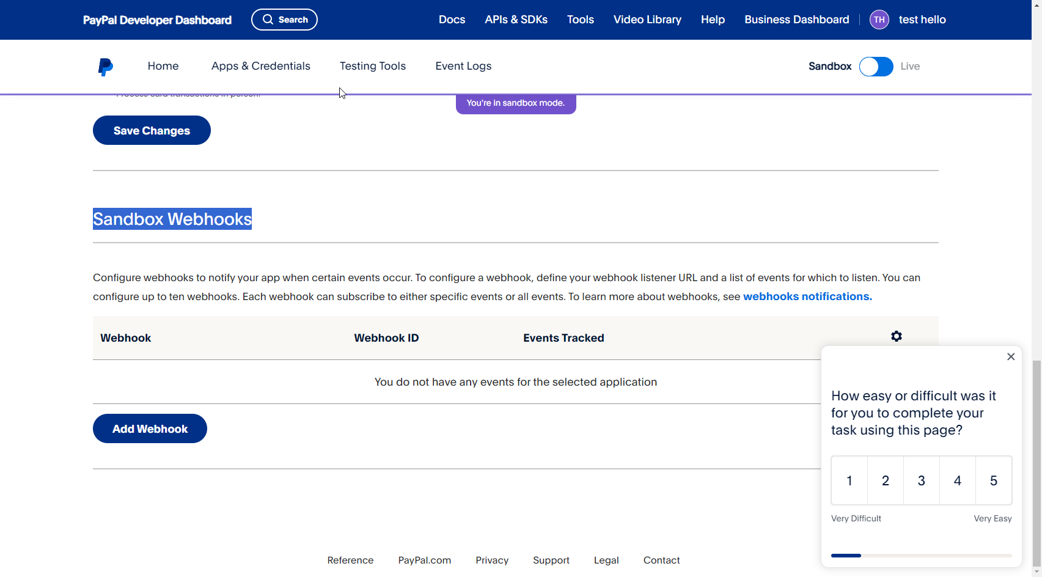Viewport: 1042px width, 577px height.
Task: Open the webhooks notifications link
Action: [807, 296]
